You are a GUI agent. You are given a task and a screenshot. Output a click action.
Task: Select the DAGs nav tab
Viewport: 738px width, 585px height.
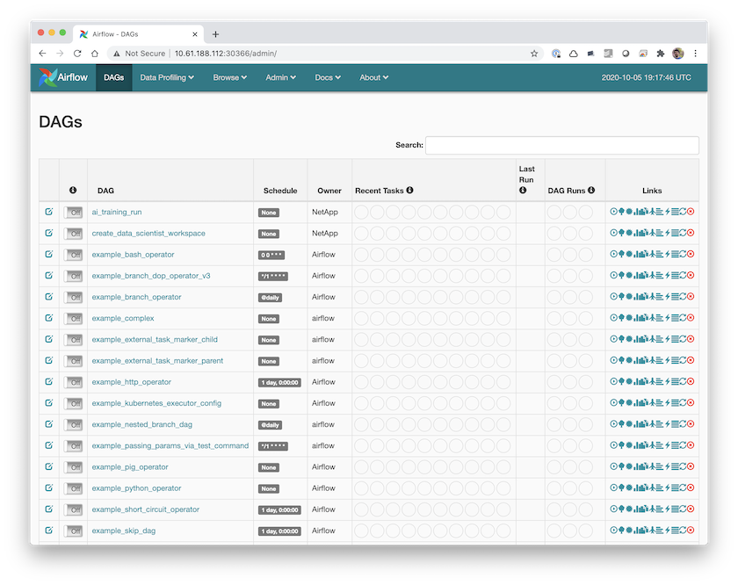(113, 77)
